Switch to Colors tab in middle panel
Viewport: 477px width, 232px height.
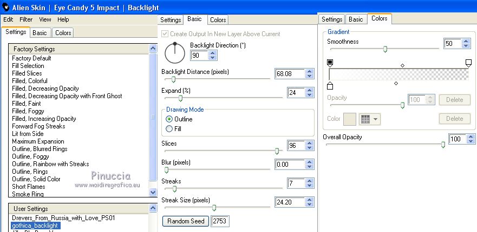[x=218, y=20]
